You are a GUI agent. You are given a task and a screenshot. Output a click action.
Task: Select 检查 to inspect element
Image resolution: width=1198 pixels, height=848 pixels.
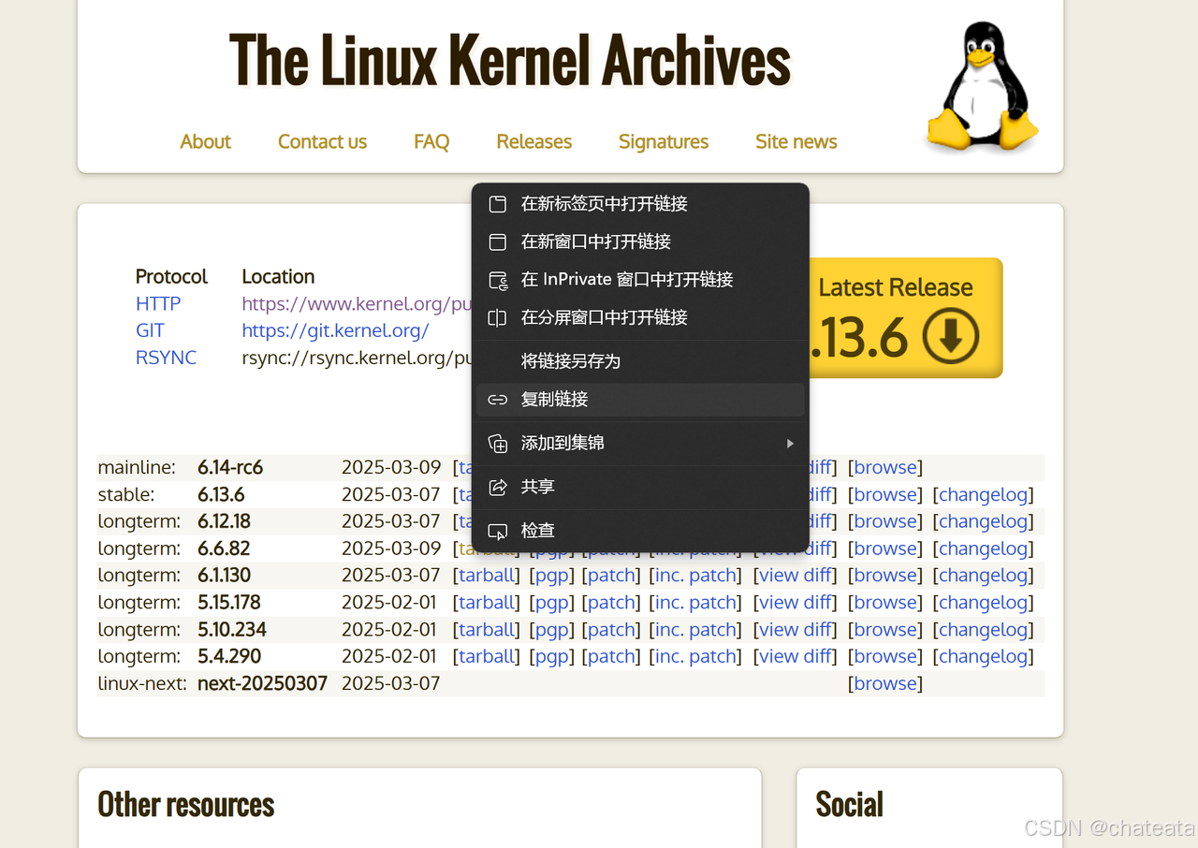point(640,531)
